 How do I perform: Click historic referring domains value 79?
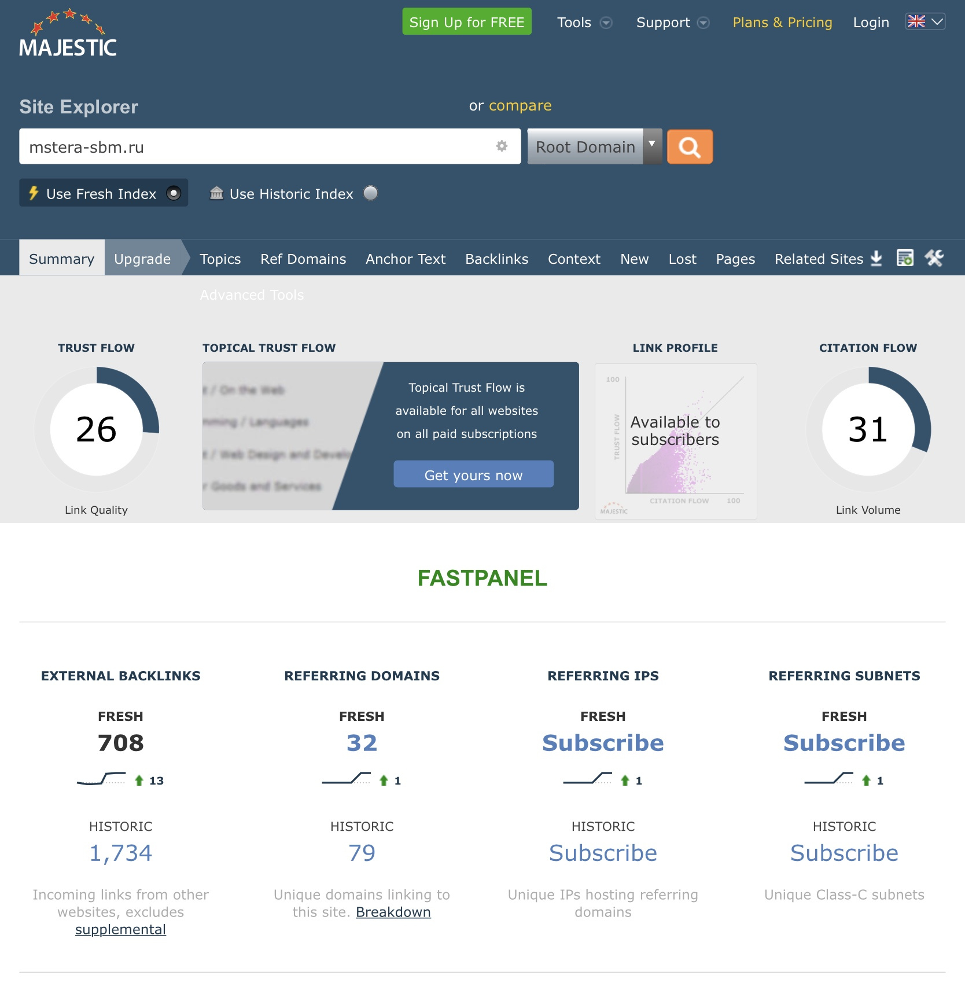point(362,853)
